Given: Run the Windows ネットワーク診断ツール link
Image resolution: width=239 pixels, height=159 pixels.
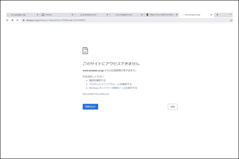Looking at the screenshot, I should 113,88.
